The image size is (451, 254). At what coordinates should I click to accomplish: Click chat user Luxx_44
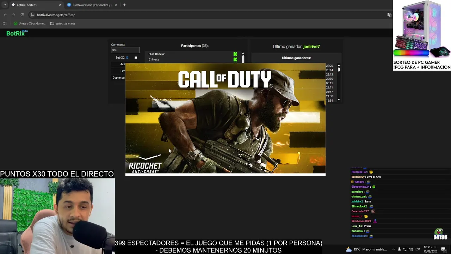[357, 226]
